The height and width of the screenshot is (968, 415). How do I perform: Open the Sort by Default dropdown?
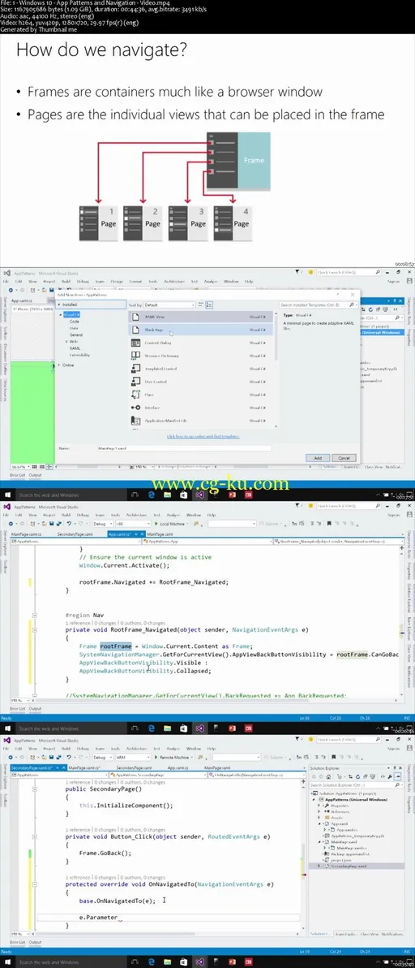tap(169, 305)
